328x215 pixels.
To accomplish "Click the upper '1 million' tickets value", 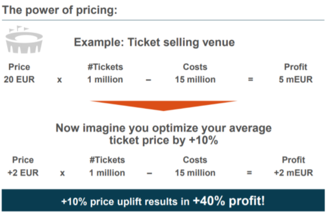I will [x=105, y=80].
